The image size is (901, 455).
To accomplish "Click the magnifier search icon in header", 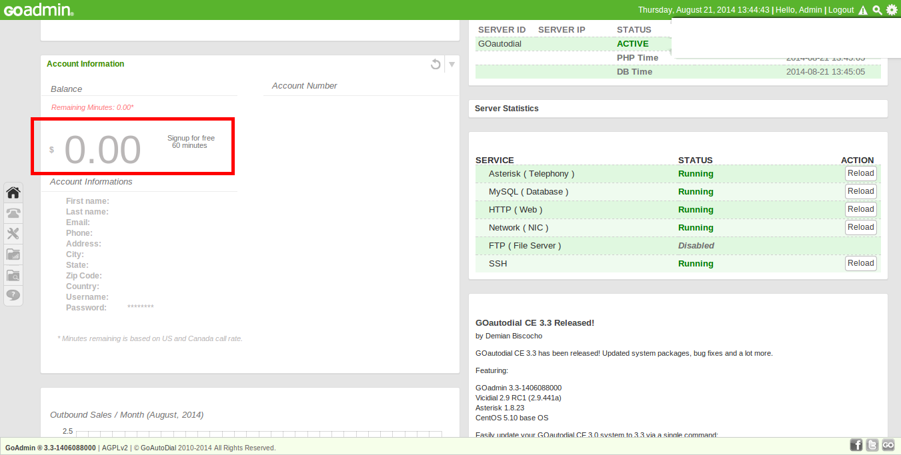I will click(877, 10).
